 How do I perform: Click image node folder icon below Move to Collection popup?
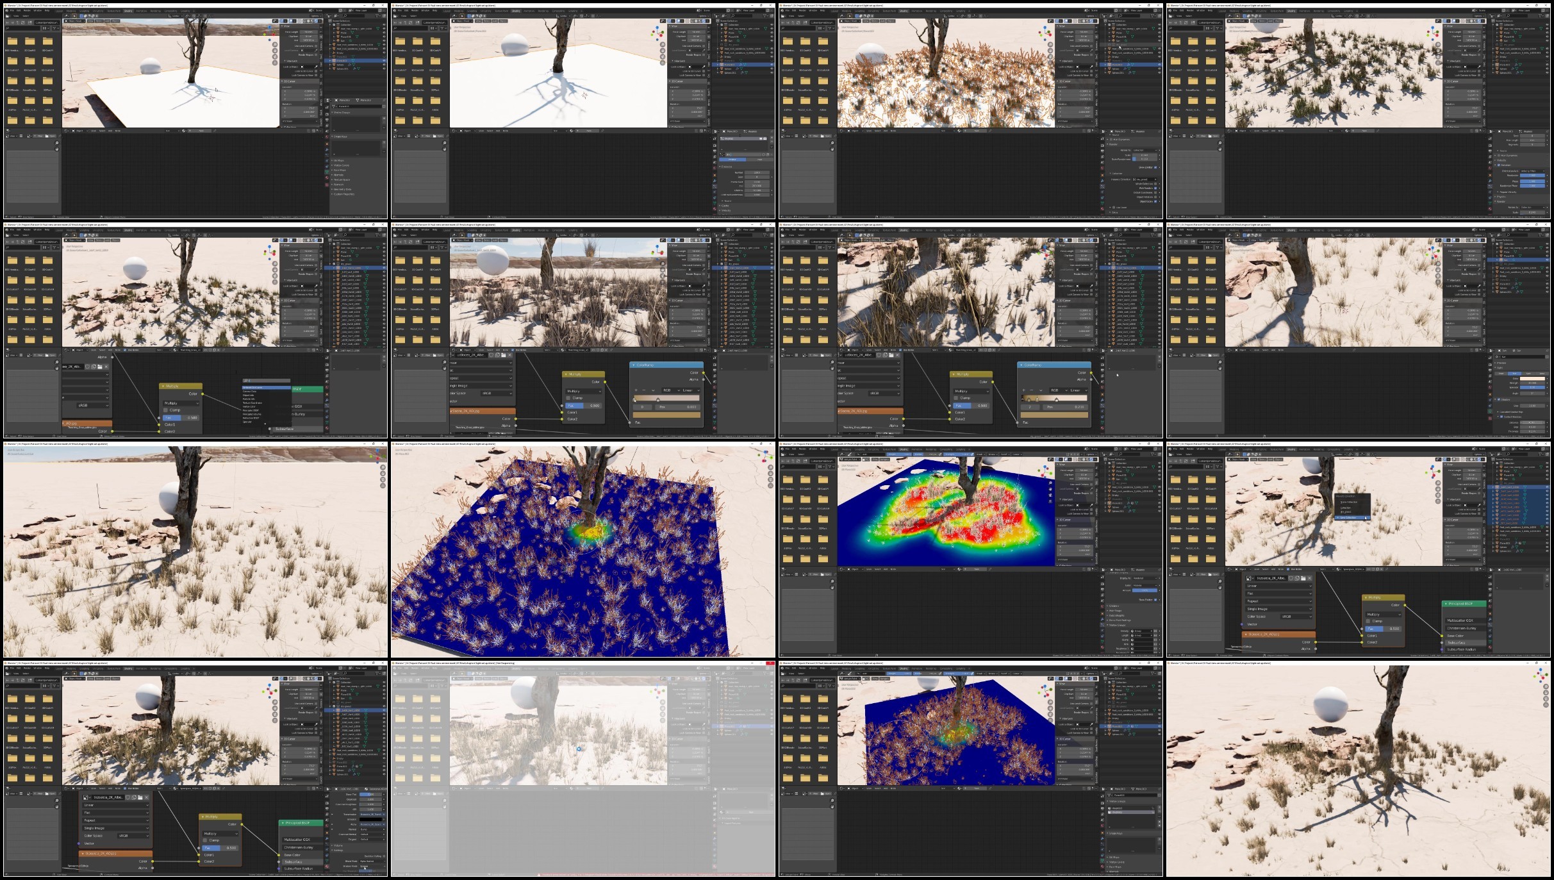(1303, 578)
